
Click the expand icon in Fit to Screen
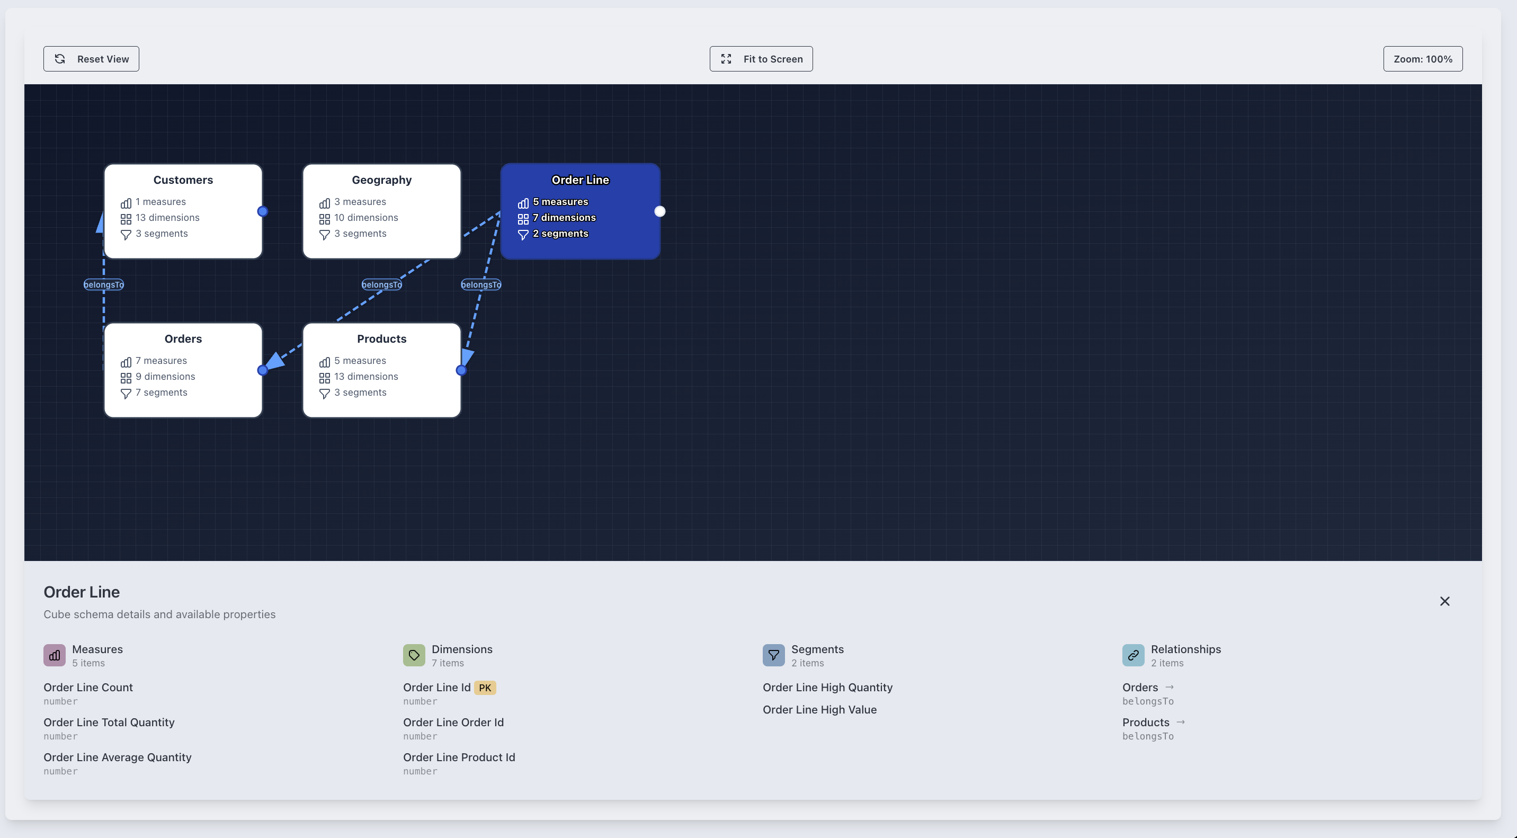(x=726, y=59)
